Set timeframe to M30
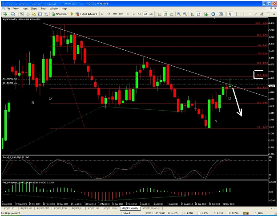 click(x=121, y=14)
